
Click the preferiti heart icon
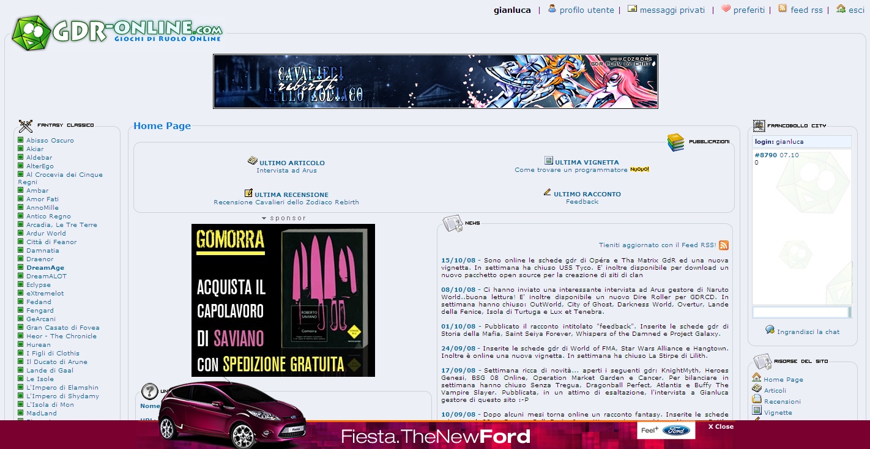coord(726,9)
